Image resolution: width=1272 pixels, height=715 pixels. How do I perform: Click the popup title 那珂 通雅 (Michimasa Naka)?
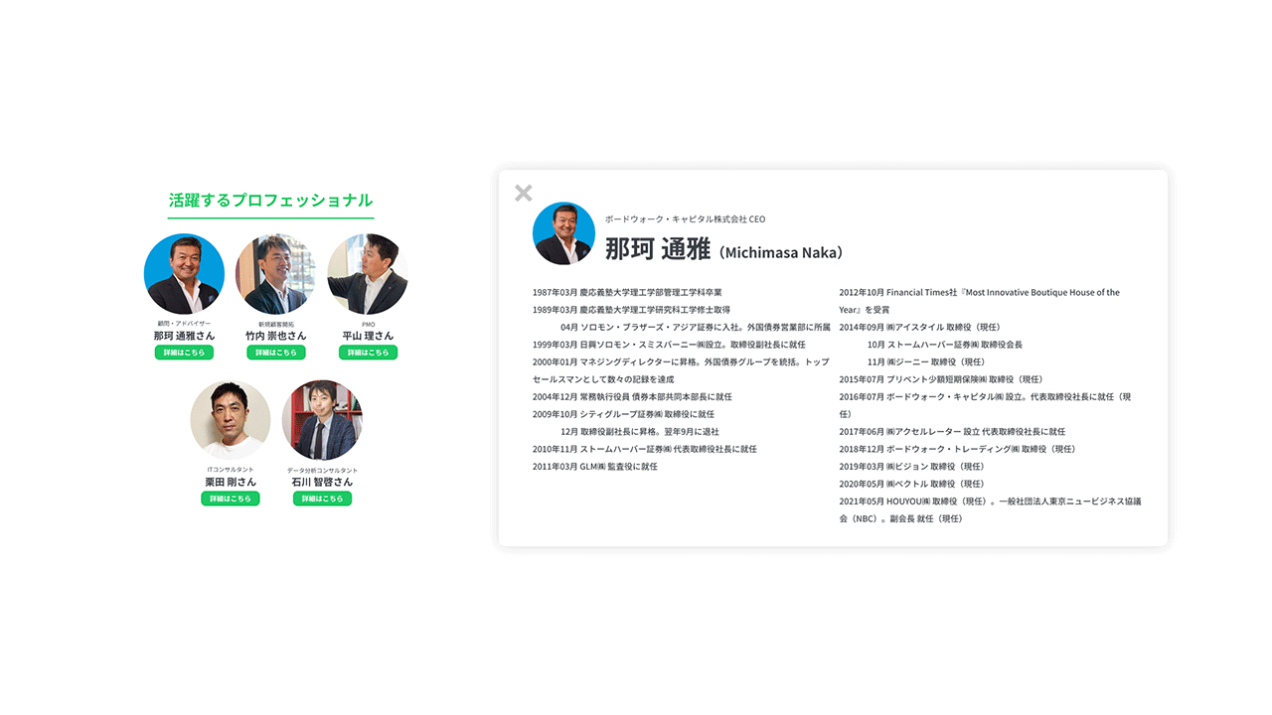pos(723,250)
